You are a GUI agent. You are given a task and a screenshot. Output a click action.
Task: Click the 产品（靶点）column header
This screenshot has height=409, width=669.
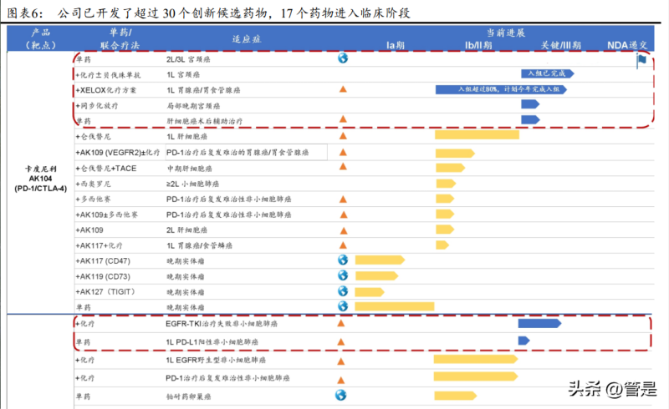pos(40,38)
